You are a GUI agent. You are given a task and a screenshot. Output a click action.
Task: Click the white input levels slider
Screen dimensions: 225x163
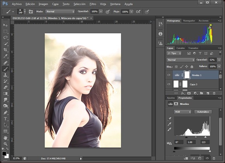point(205,137)
